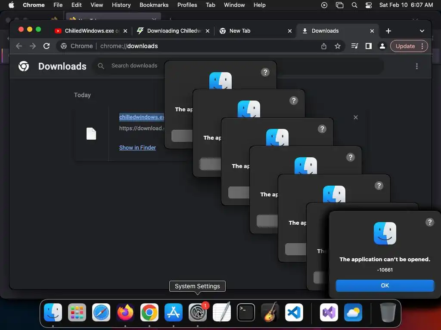The width and height of the screenshot is (441, 330).
Task: Open the Trash in the Dock
Action: 388,312
